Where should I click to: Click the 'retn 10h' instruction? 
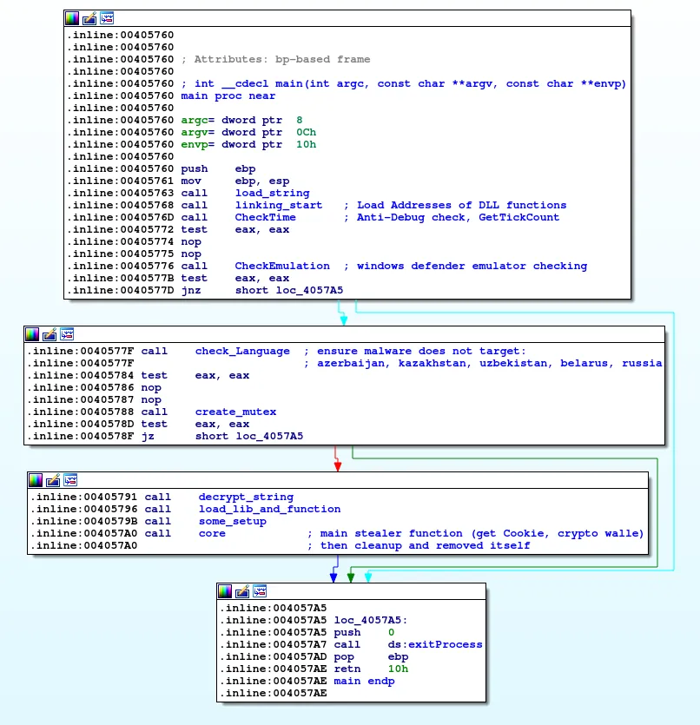click(371, 669)
